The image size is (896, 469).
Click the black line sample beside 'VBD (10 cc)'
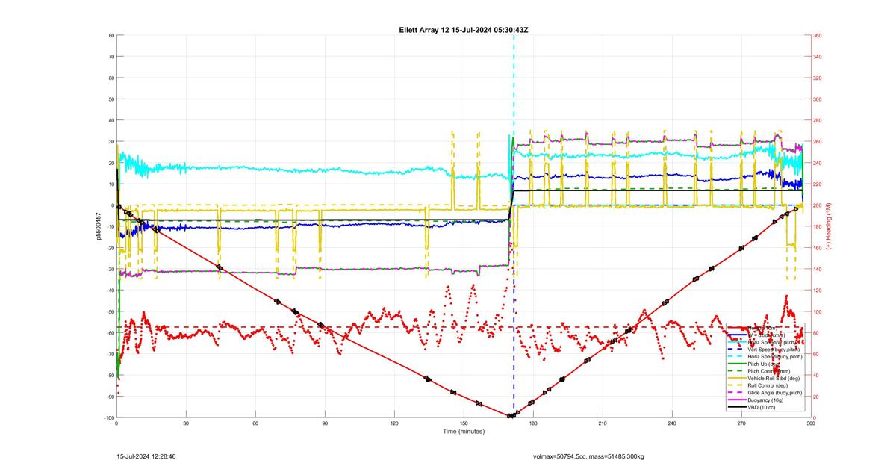pyautogui.click(x=737, y=407)
